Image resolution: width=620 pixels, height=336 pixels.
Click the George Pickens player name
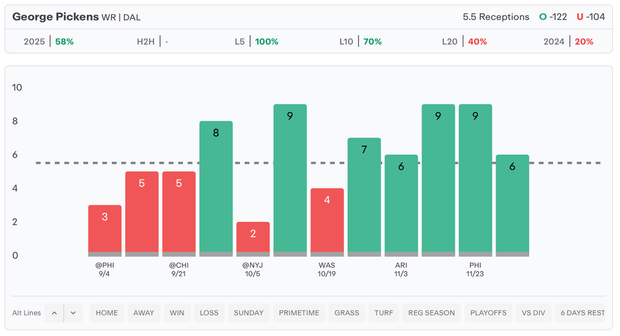[x=55, y=17]
